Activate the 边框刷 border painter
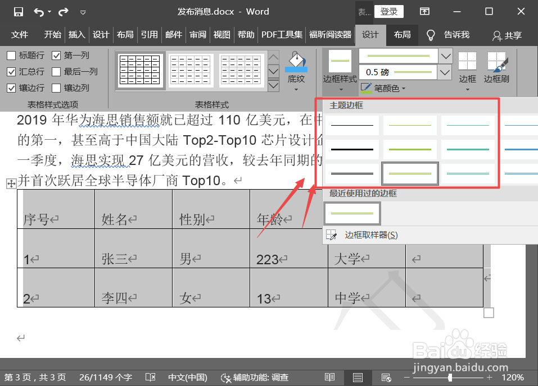The image size is (538, 386). coord(496,68)
